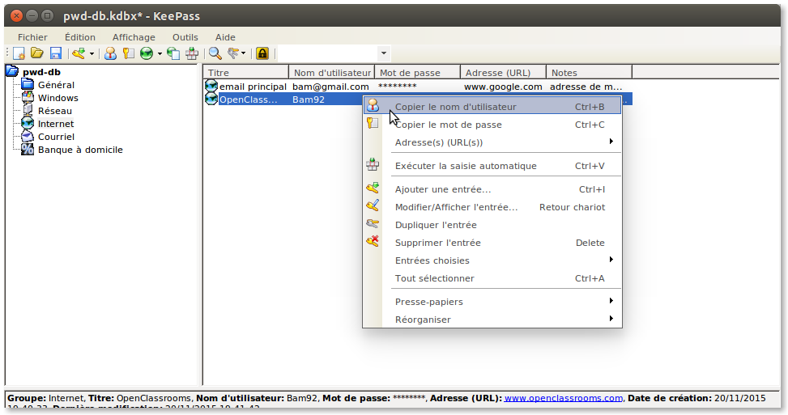Select the Internet group

click(56, 124)
